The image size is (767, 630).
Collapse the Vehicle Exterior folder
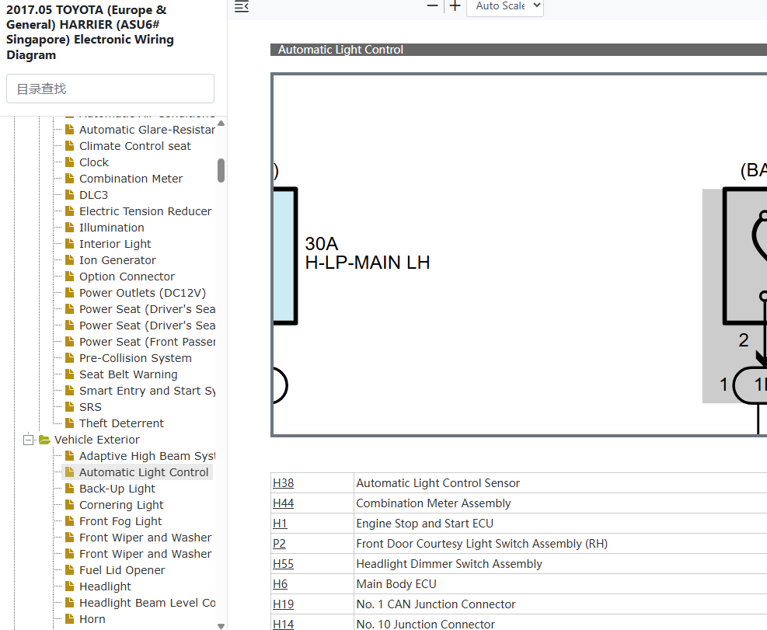click(29, 440)
